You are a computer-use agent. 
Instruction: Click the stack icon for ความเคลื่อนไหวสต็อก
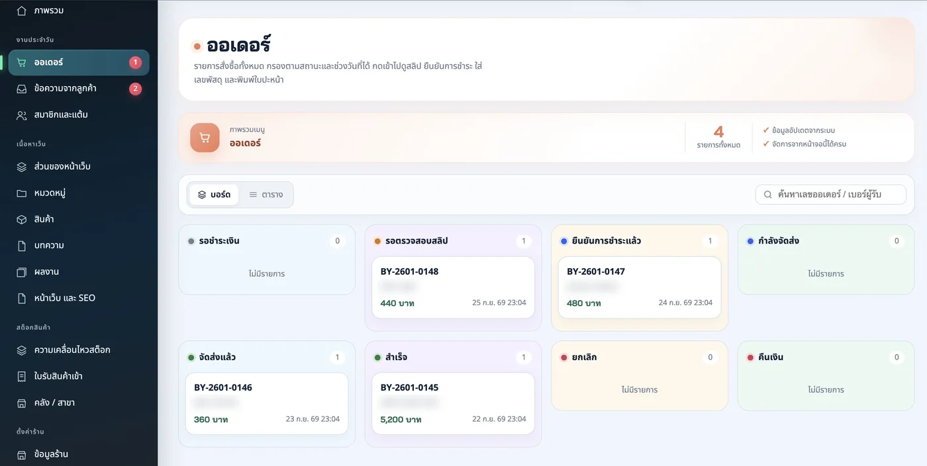pos(22,350)
